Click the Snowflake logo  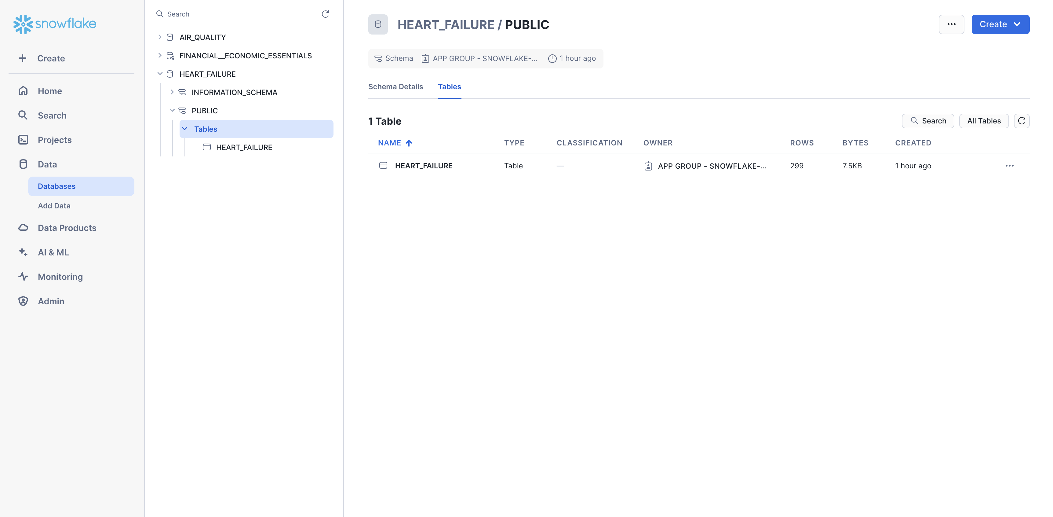click(x=55, y=24)
